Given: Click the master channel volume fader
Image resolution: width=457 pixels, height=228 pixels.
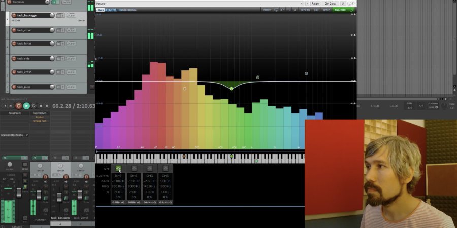Looking at the screenshot, I should (19, 193).
